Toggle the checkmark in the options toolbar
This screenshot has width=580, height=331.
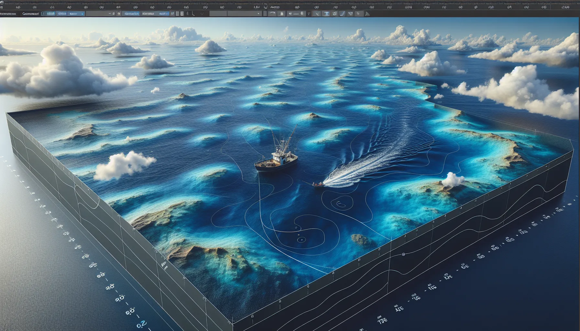pos(202,14)
